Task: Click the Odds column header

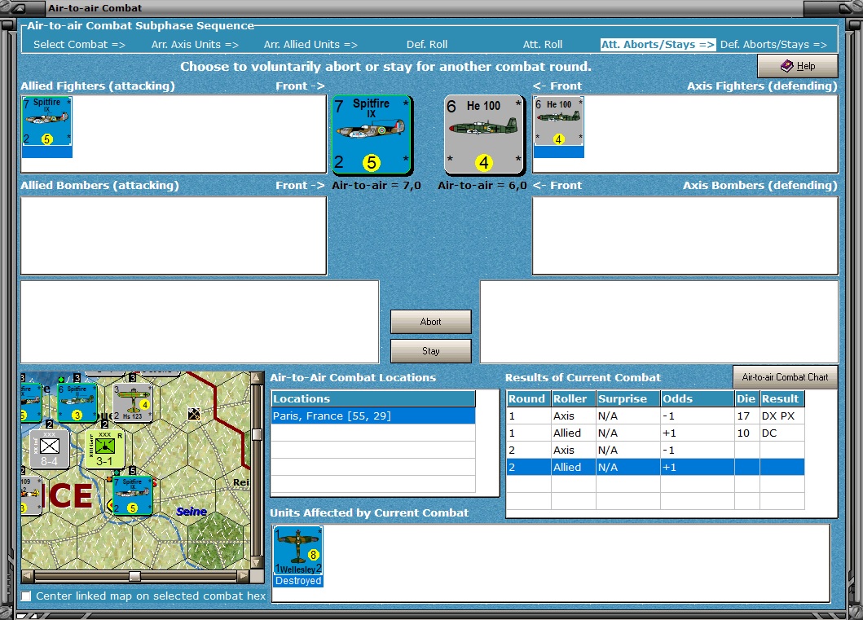Action: coord(698,399)
